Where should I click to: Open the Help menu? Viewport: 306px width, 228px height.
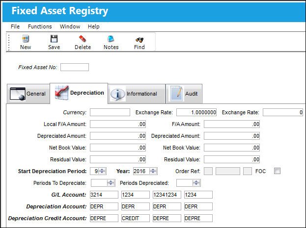tap(93, 26)
